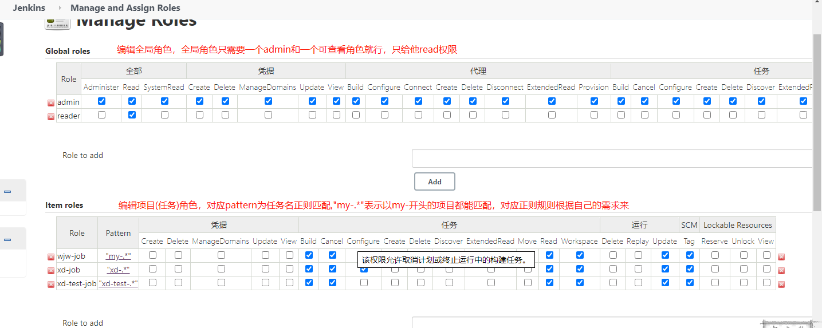Enable credentials Delete for xd-job
The image size is (822, 328).
[x=178, y=268]
